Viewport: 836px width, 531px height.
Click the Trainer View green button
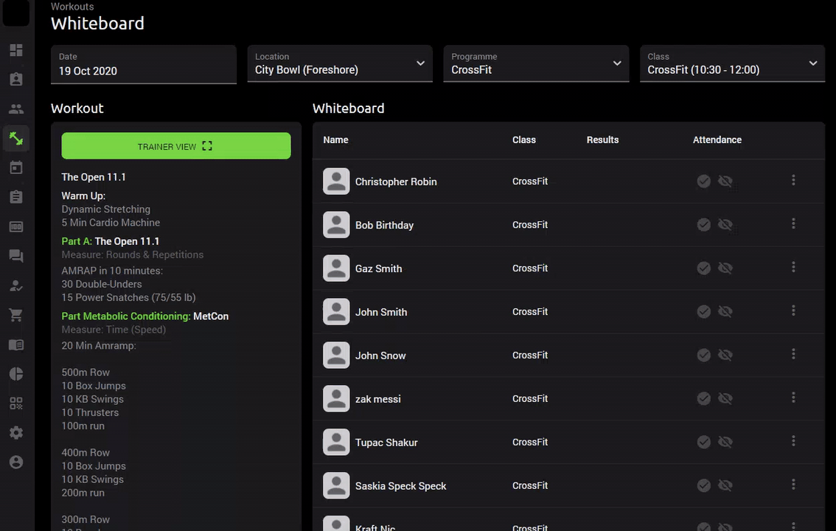point(176,146)
